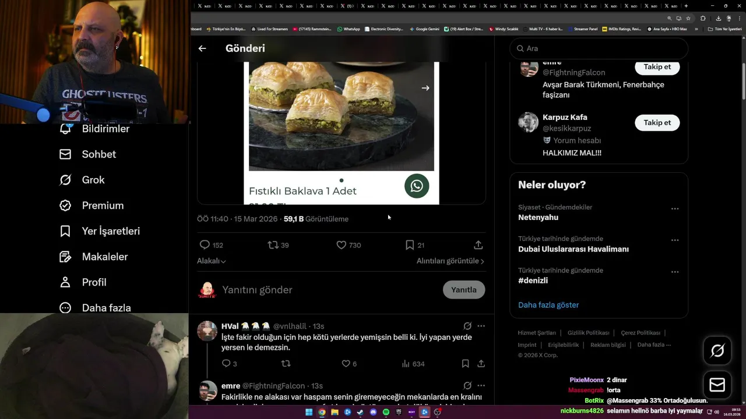Screen dimensions: 746x419
Task: Open options for Dubai Uluslararası Havalimanı trend
Action: pyautogui.click(x=675, y=240)
